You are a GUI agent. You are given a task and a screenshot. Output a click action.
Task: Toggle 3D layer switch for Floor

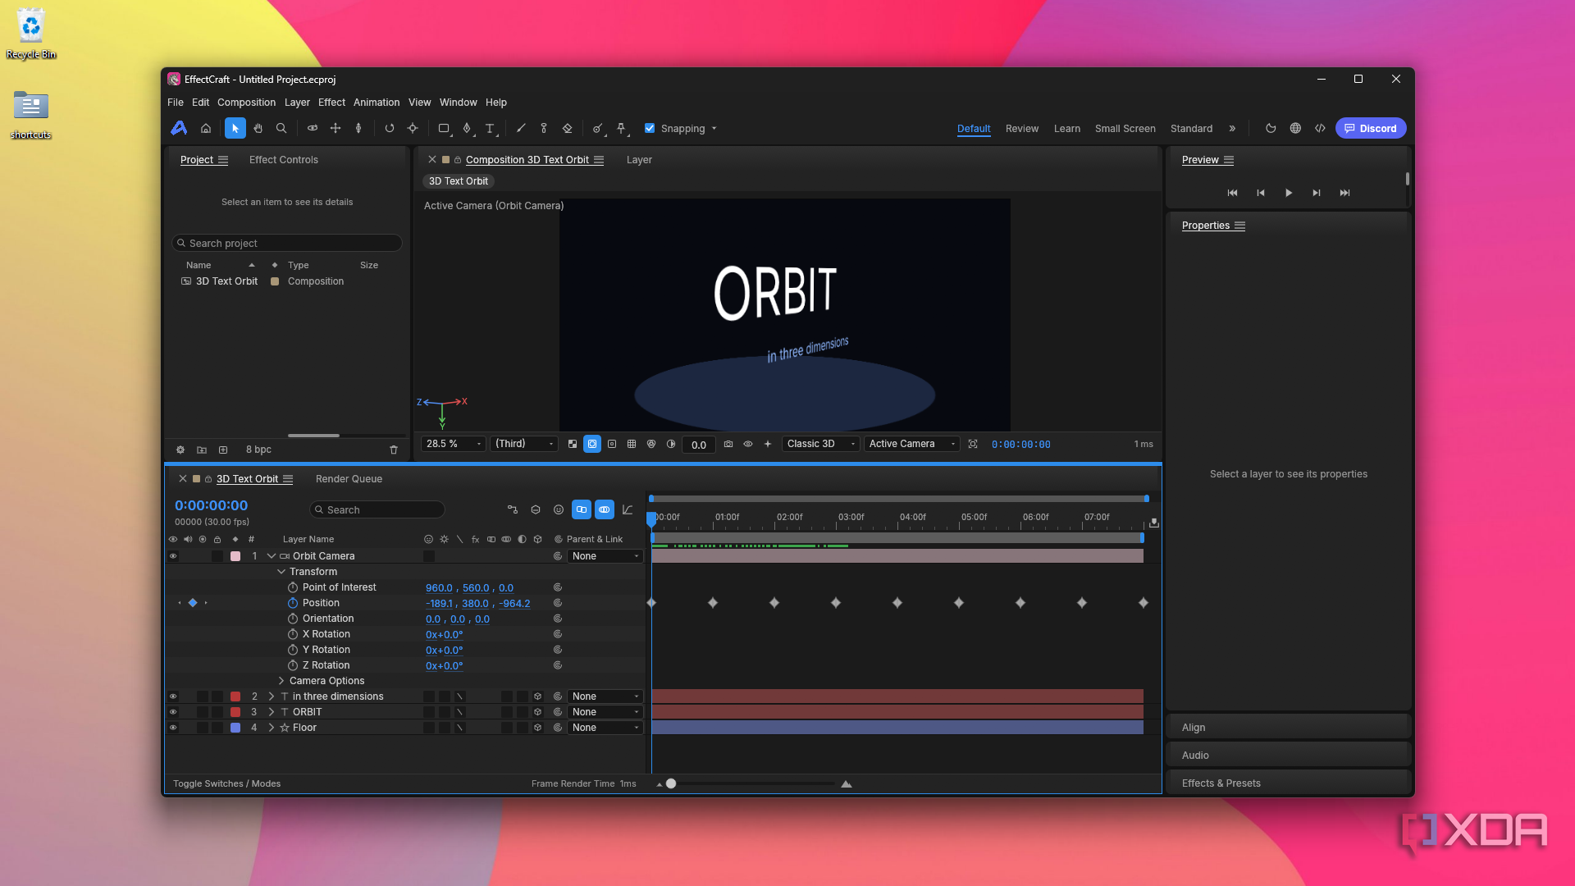click(538, 728)
